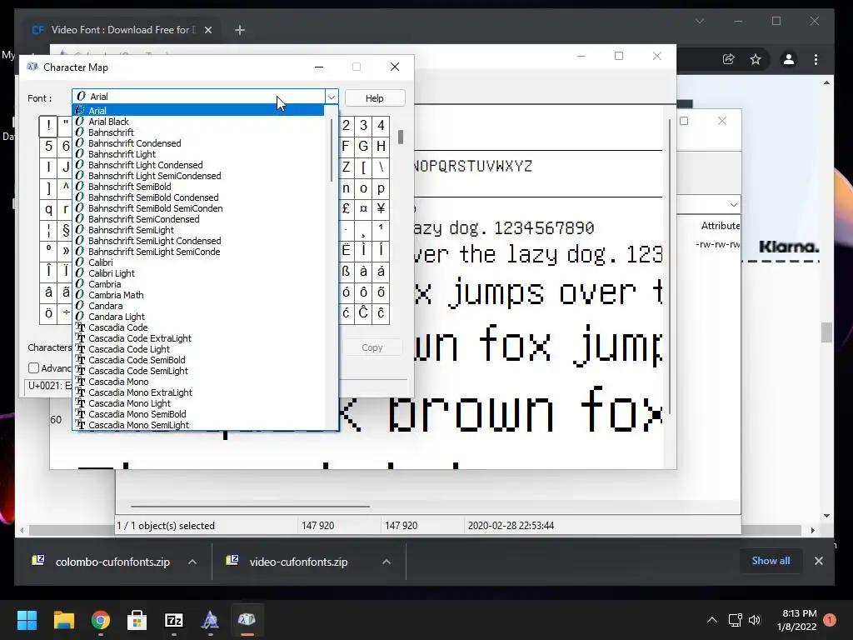Screen dimensions: 853x640
Task: Choose Bahnschrift font in dropdown list
Action: 199,132
